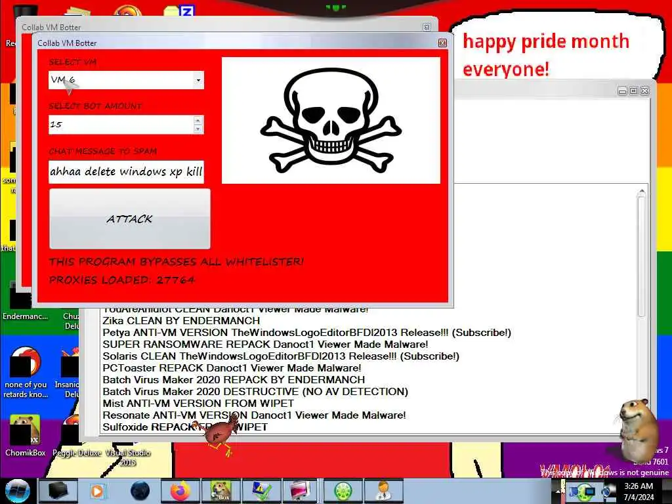Click the large ATTACK button
This screenshot has width=672, height=504.
pos(130,219)
